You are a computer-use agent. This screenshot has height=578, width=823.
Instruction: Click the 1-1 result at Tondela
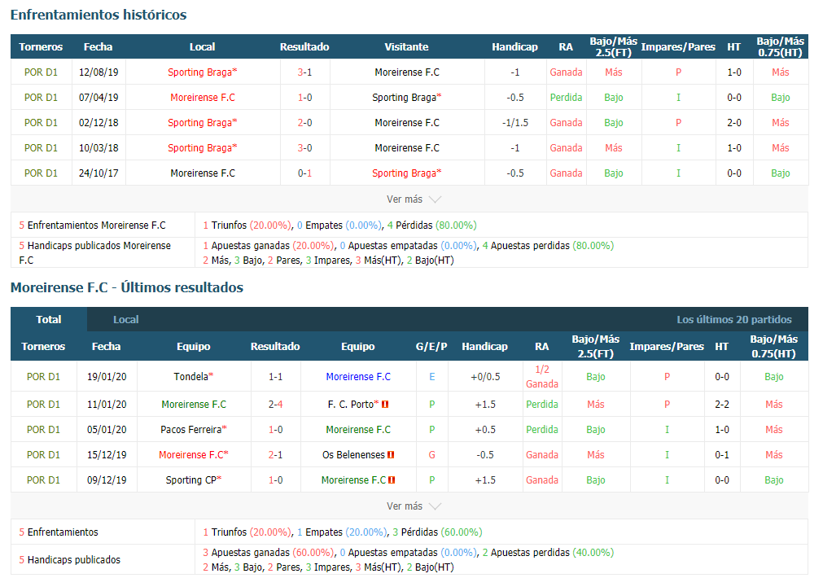point(276,376)
